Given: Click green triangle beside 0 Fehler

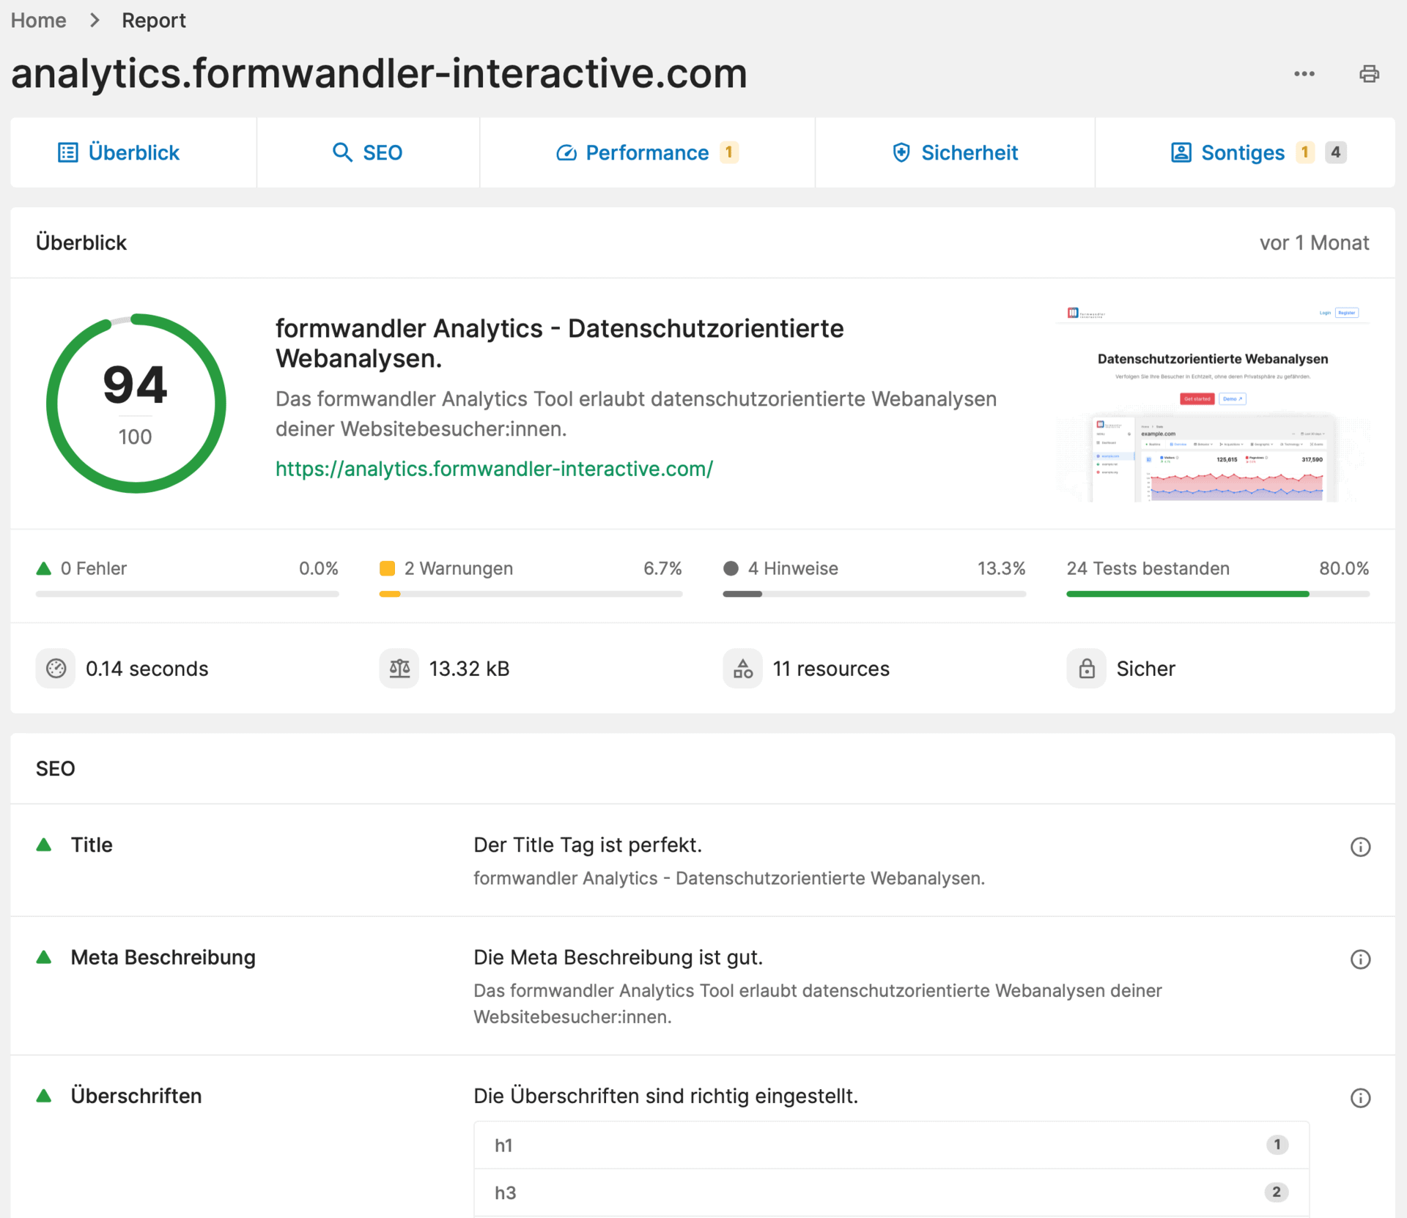Looking at the screenshot, I should pyautogui.click(x=43, y=568).
